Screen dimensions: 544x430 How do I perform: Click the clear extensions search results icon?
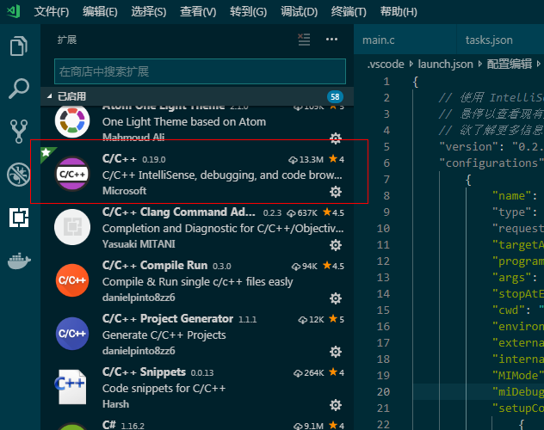point(304,40)
